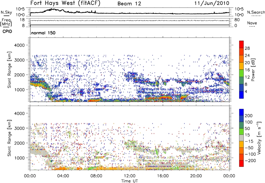Click the '08:00' time axis tick label
Viewport: 265px width, 183px height.
coord(96,176)
